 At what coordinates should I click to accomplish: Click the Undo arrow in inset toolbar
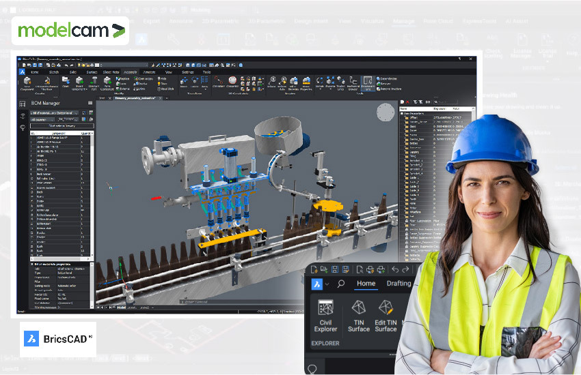[395, 269]
